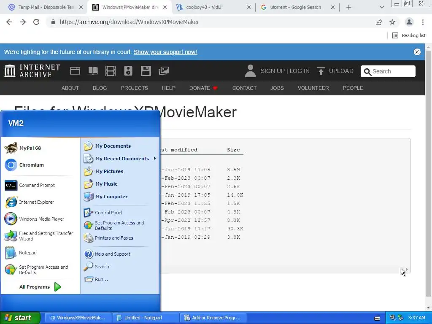Click the taskbar clock showing 3:37 AM

[416, 318]
